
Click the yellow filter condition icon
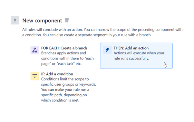[35, 76]
